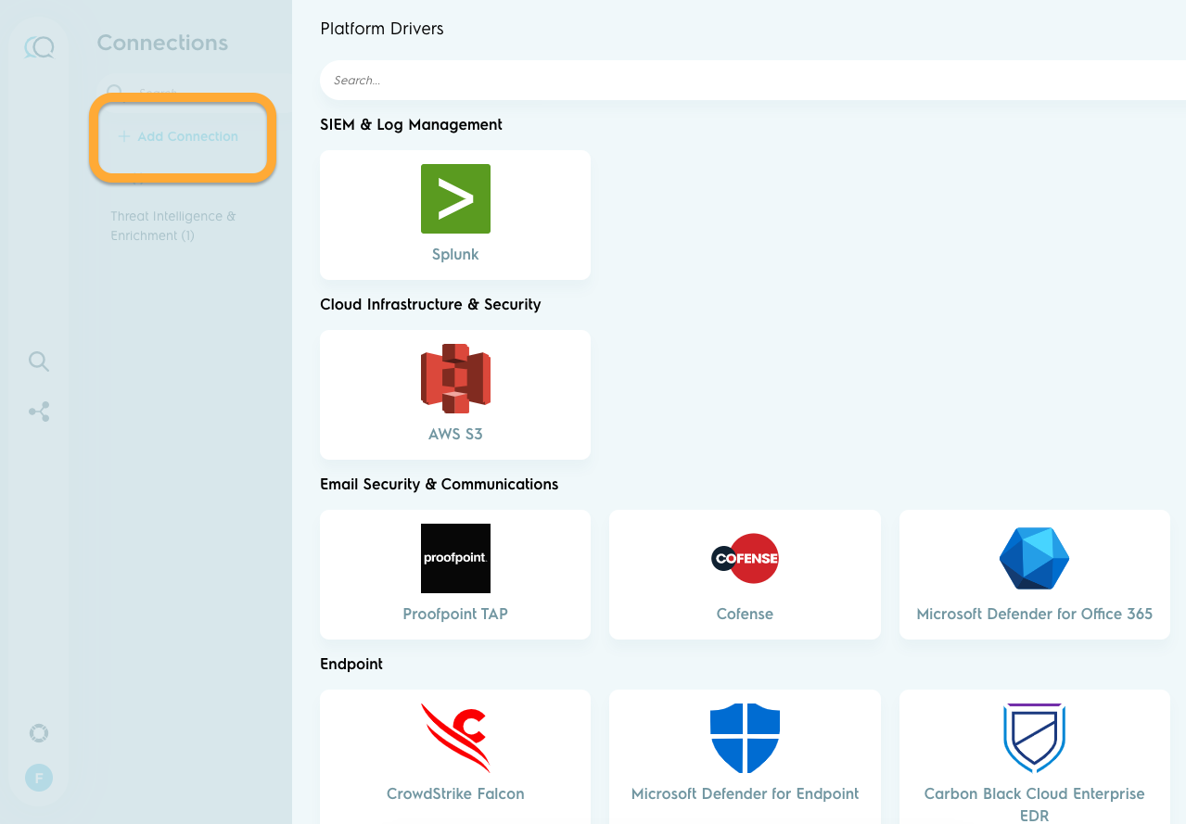Select the Proofpoint TAP card label
Viewport: 1186px width, 824px height.
click(x=455, y=614)
